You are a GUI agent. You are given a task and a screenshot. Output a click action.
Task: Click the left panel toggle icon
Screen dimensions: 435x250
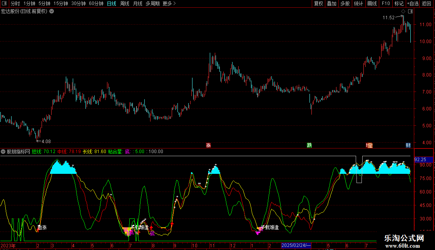click(x=4, y=3)
